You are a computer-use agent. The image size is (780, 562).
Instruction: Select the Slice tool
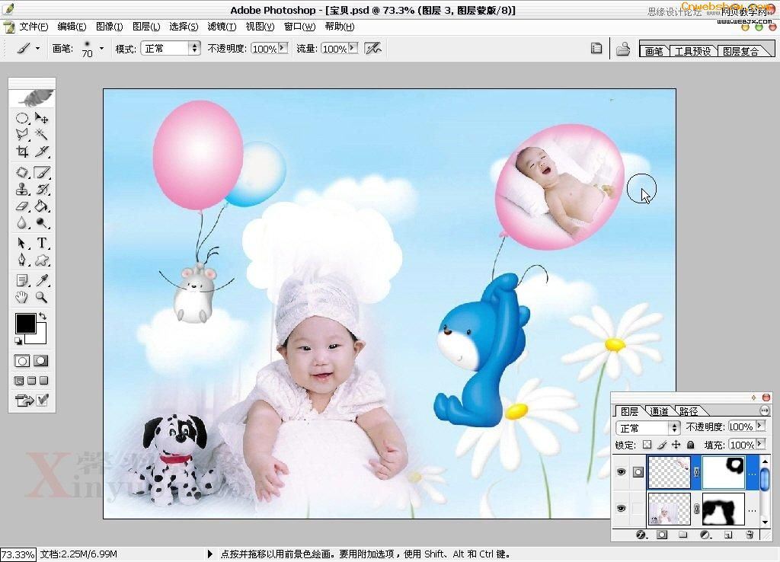[42, 152]
